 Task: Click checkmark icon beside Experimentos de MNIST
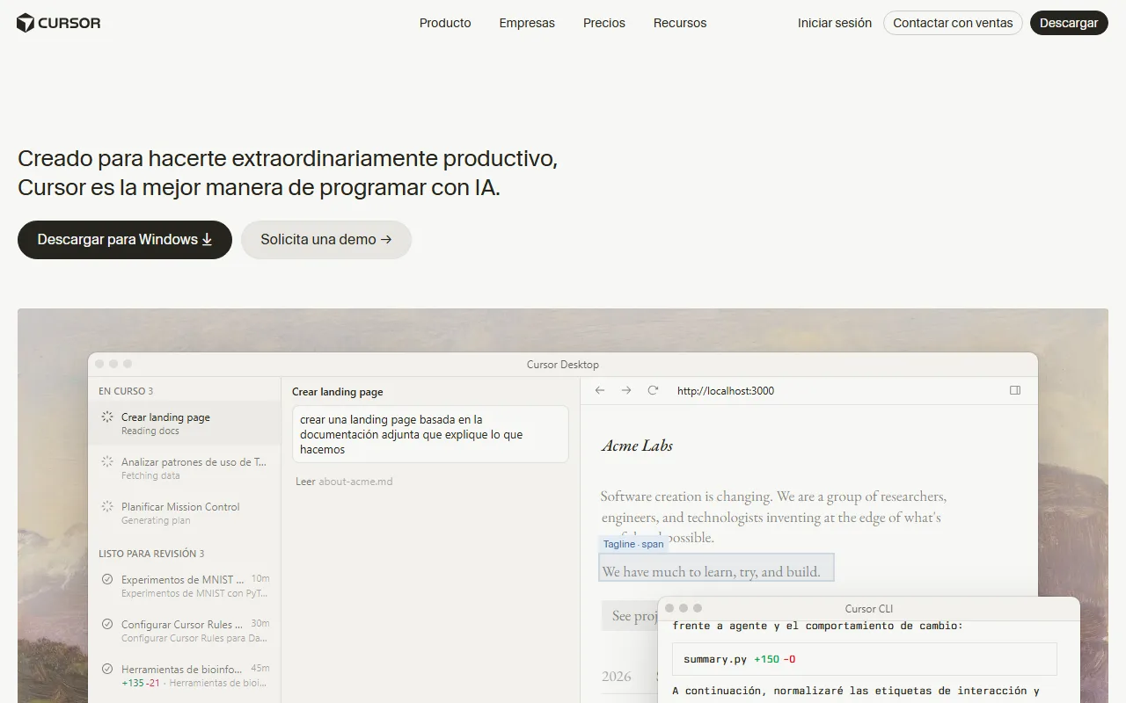pos(107,580)
